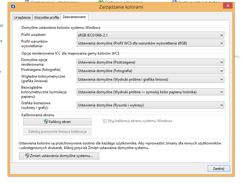
Task: Click the Zamknij button
Action: [x=219, y=168]
